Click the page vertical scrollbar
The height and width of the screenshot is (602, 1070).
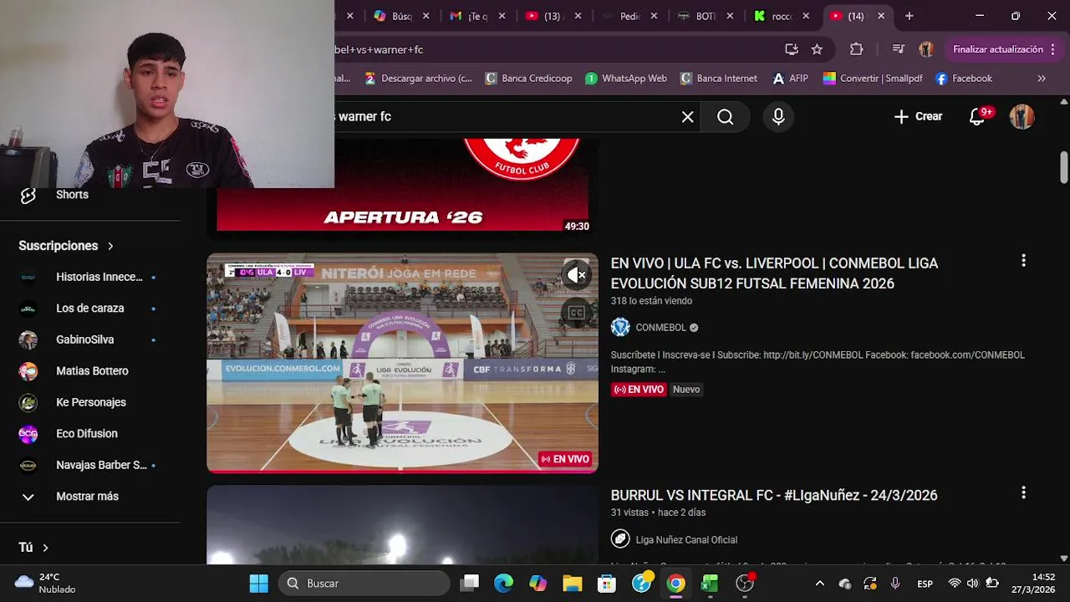(x=1063, y=167)
